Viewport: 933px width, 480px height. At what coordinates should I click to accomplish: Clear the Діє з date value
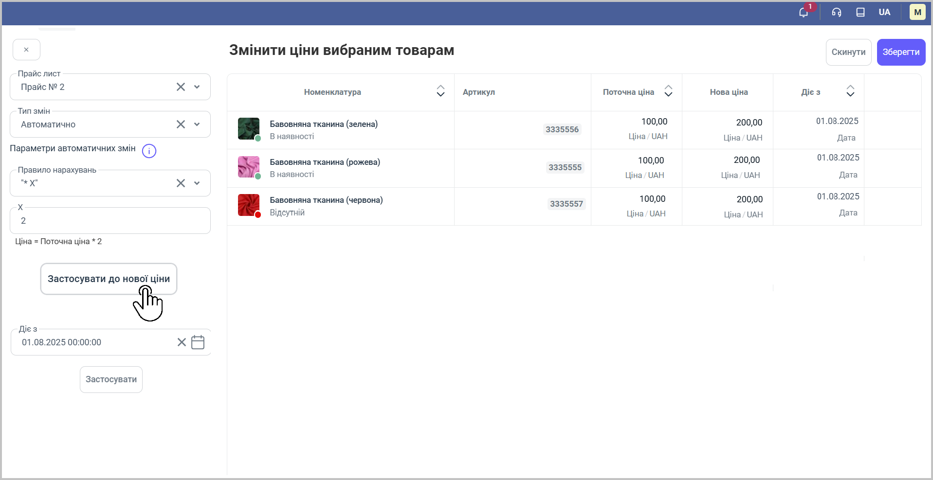[x=182, y=342]
